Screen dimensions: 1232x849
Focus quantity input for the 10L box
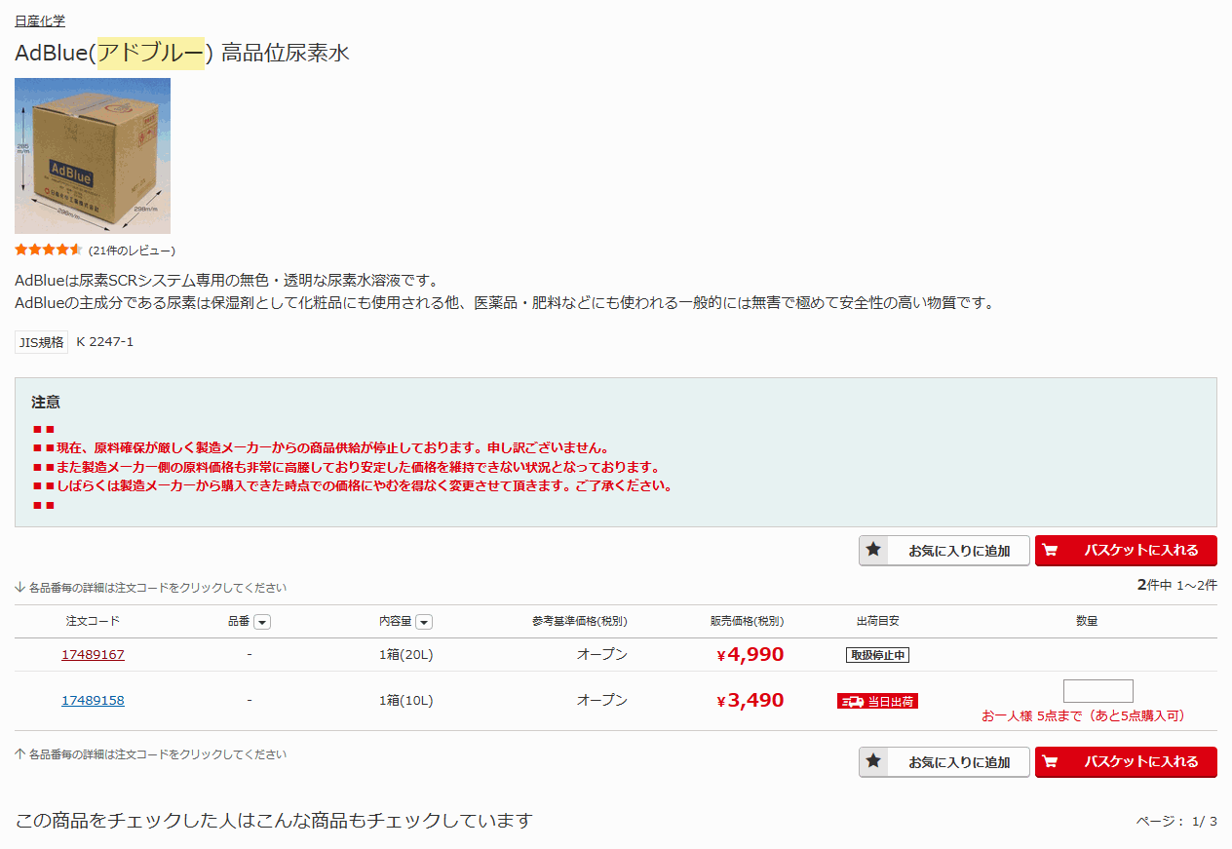point(1098,691)
